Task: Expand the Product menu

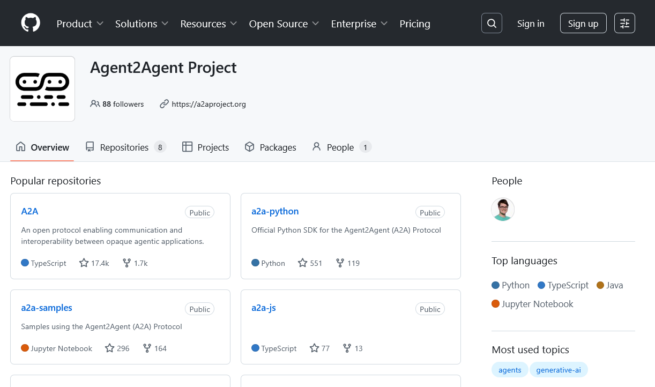Action: point(80,24)
